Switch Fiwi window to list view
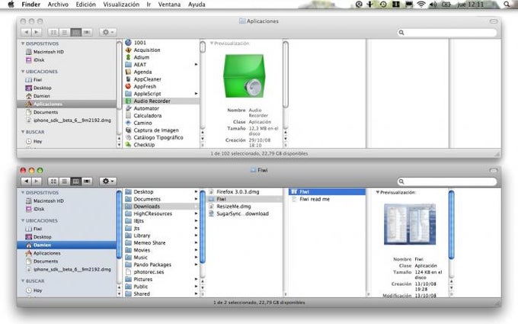 tap(65, 181)
